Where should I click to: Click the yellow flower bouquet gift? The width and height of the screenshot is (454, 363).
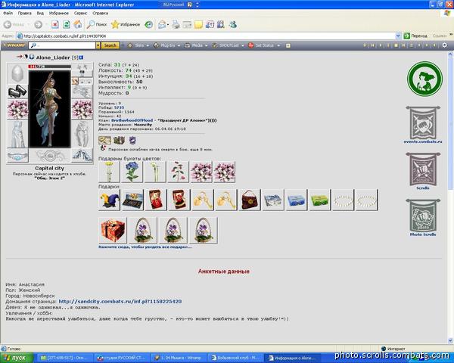click(x=109, y=172)
